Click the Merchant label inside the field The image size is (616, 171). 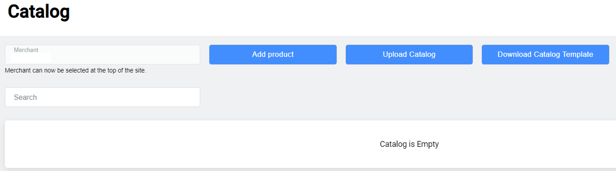pyautogui.click(x=26, y=50)
